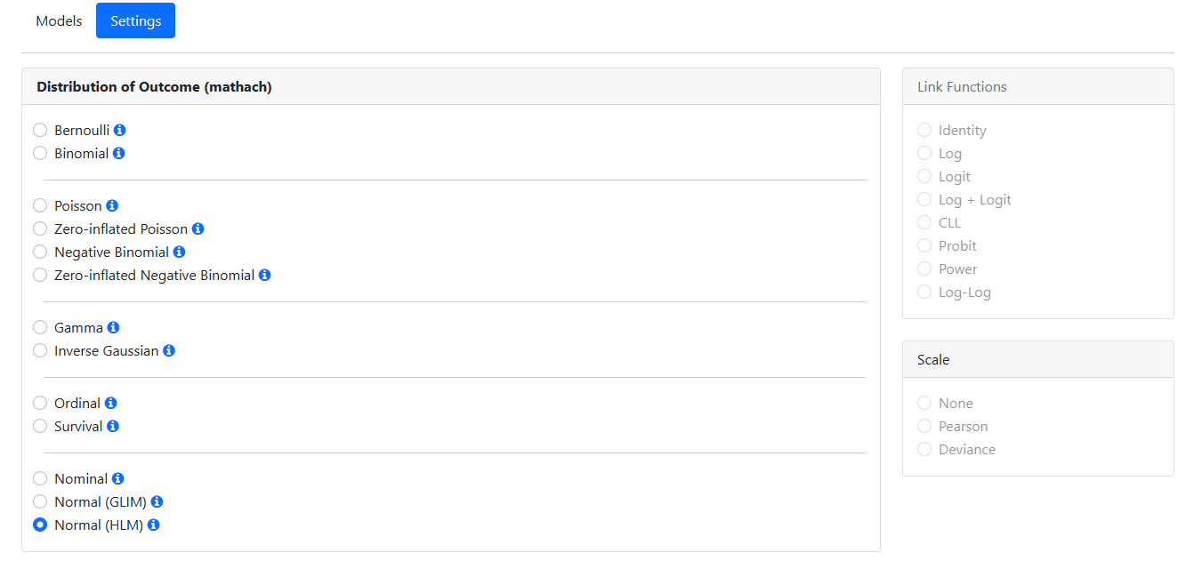The width and height of the screenshot is (1186, 561).
Task: Select the Logit link function
Action: coord(924,177)
